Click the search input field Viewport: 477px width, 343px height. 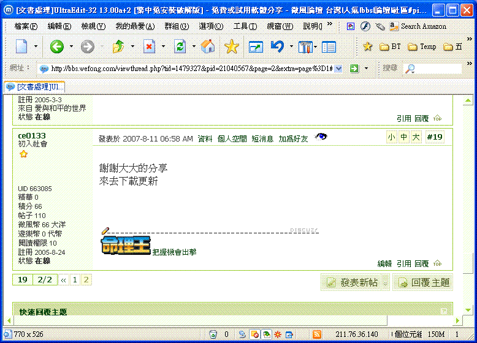tap(438, 69)
